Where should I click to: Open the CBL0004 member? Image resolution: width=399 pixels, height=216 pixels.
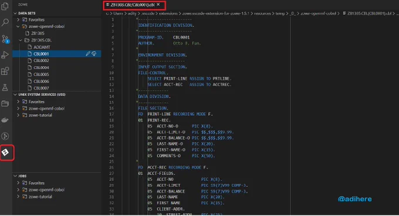click(41, 67)
